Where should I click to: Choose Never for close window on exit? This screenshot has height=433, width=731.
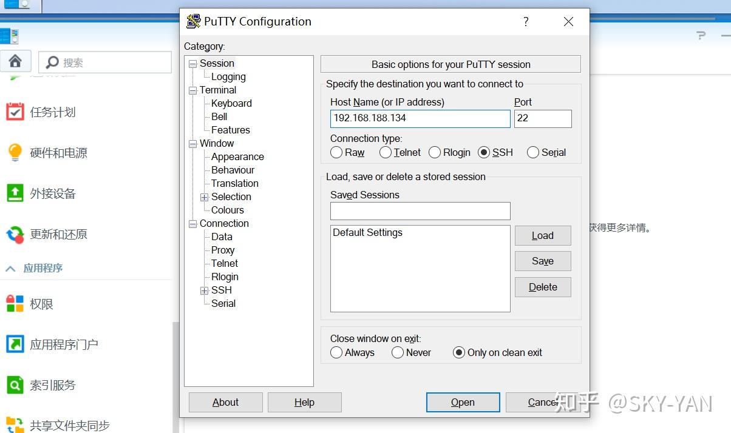coord(398,352)
